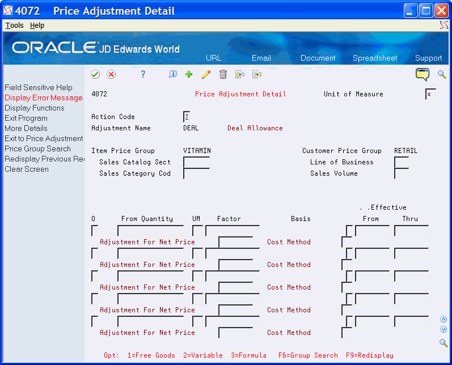This screenshot has height=365, width=452.
Task: Click the Sales Volume field
Action: [x=402, y=173]
